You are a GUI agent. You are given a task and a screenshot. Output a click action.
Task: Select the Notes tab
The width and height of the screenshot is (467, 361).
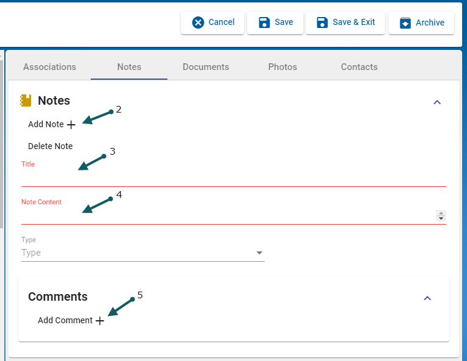coord(129,67)
